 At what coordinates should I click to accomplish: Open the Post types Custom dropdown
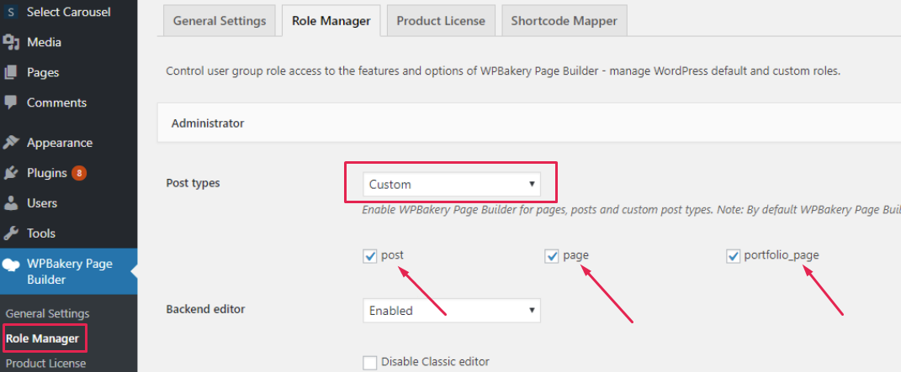click(x=451, y=184)
